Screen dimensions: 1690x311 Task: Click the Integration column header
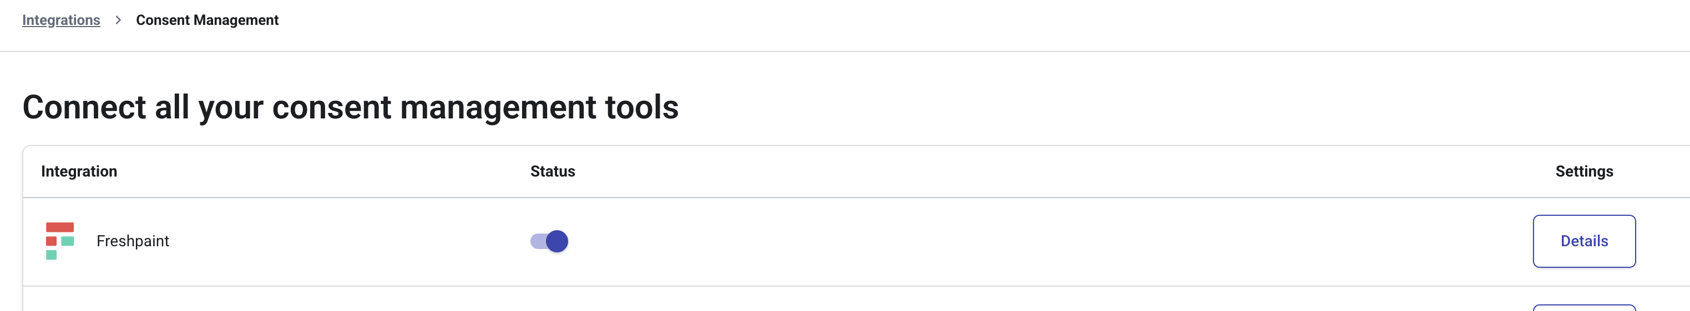79,172
